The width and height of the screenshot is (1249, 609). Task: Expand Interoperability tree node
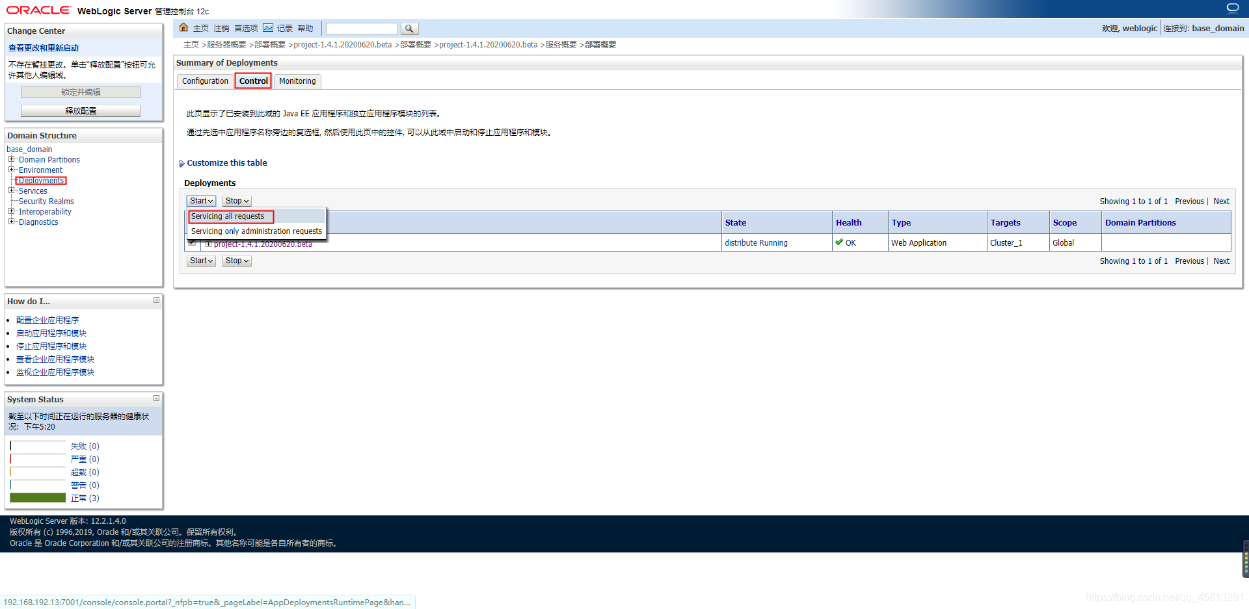(x=11, y=211)
